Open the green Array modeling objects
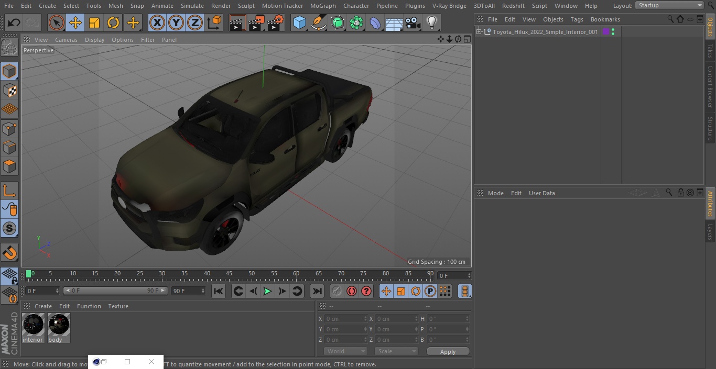Screen dimensions: 716x369 point(356,23)
